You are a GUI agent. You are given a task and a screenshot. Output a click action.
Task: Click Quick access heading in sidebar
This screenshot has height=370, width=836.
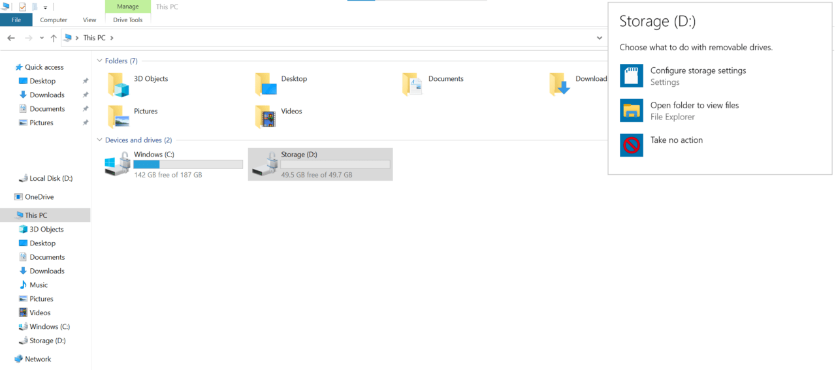(x=44, y=67)
